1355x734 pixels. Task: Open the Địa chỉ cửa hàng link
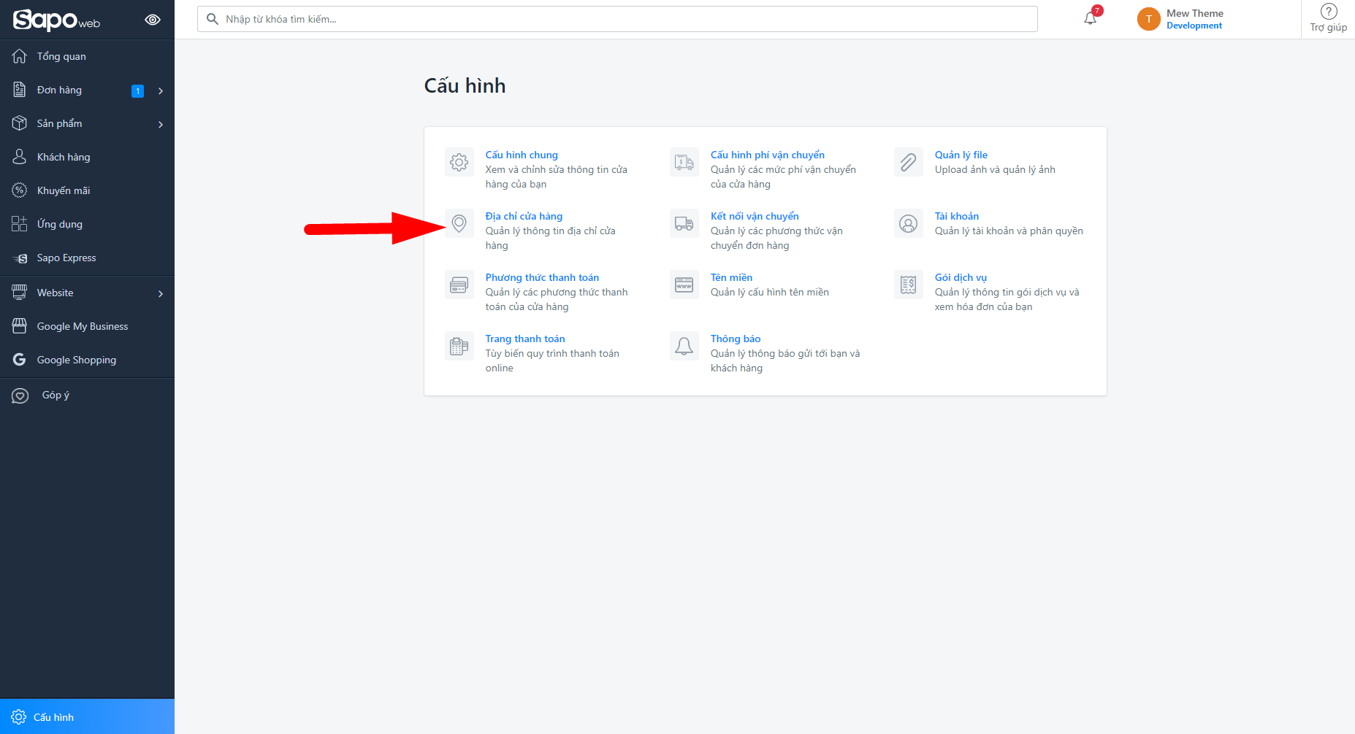coord(524,216)
